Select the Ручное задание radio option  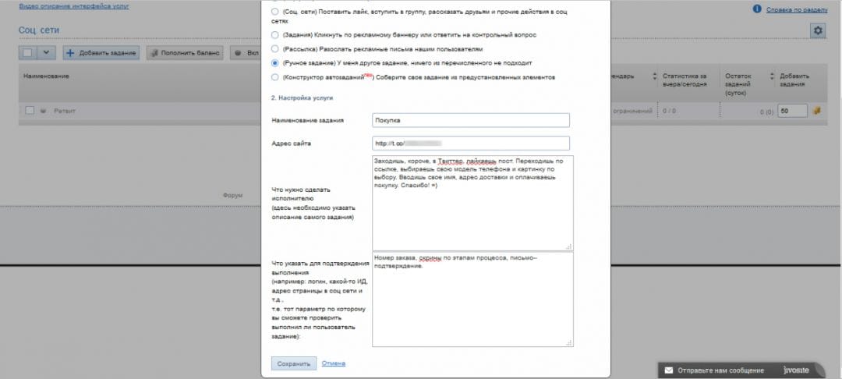point(275,63)
